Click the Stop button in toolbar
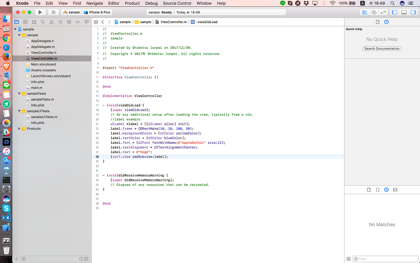Viewport: 420px width, 263px height. (x=53, y=12)
